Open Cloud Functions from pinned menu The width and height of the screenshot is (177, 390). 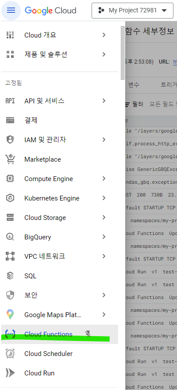tap(60, 334)
